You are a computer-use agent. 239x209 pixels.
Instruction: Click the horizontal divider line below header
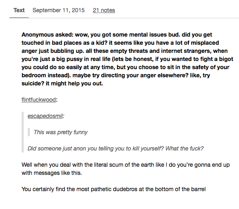coord(124,18)
